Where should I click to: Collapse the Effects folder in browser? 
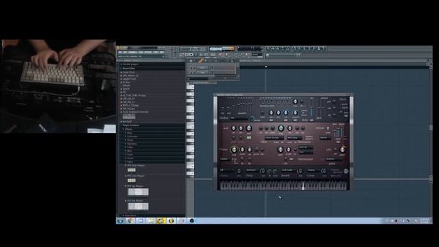click(x=128, y=129)
